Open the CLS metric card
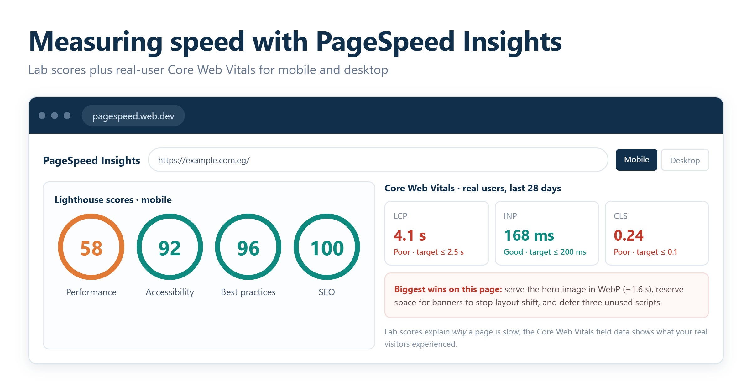 657,233
